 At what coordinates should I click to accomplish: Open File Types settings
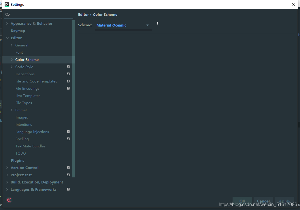(24, 103)
